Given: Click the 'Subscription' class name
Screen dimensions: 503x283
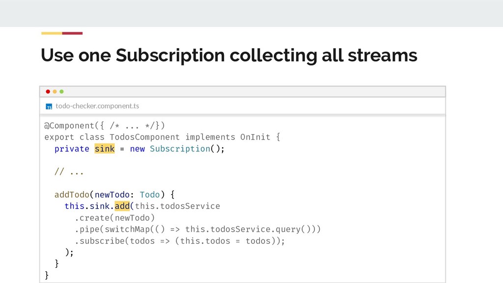Looking at the screenshot, I should point(180,149).
